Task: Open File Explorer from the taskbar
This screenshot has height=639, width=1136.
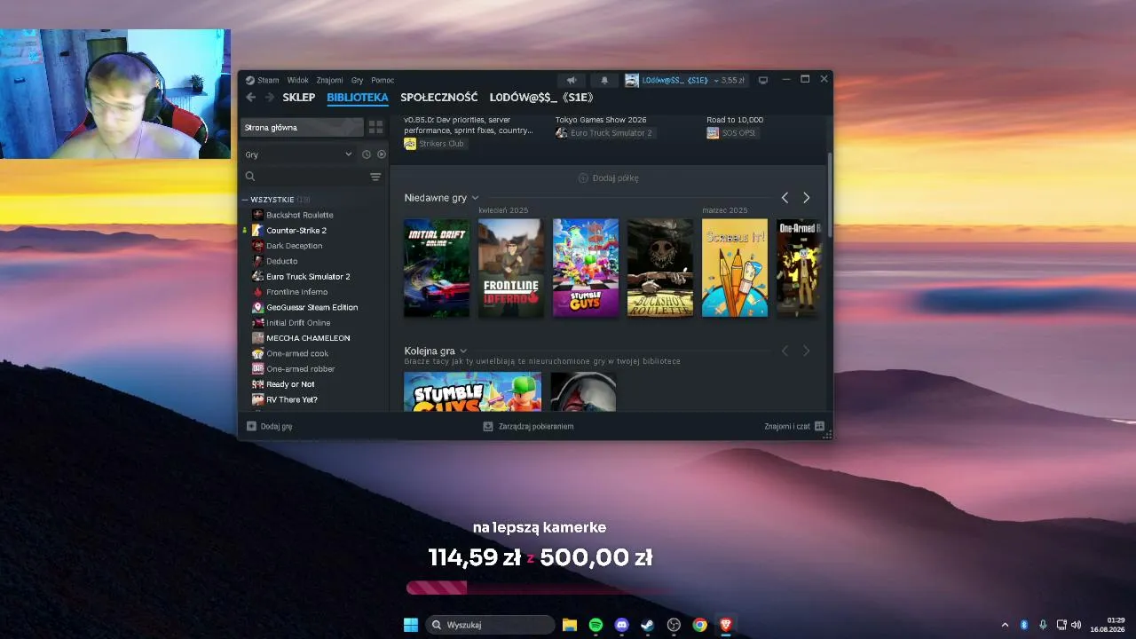Action: 570,625
